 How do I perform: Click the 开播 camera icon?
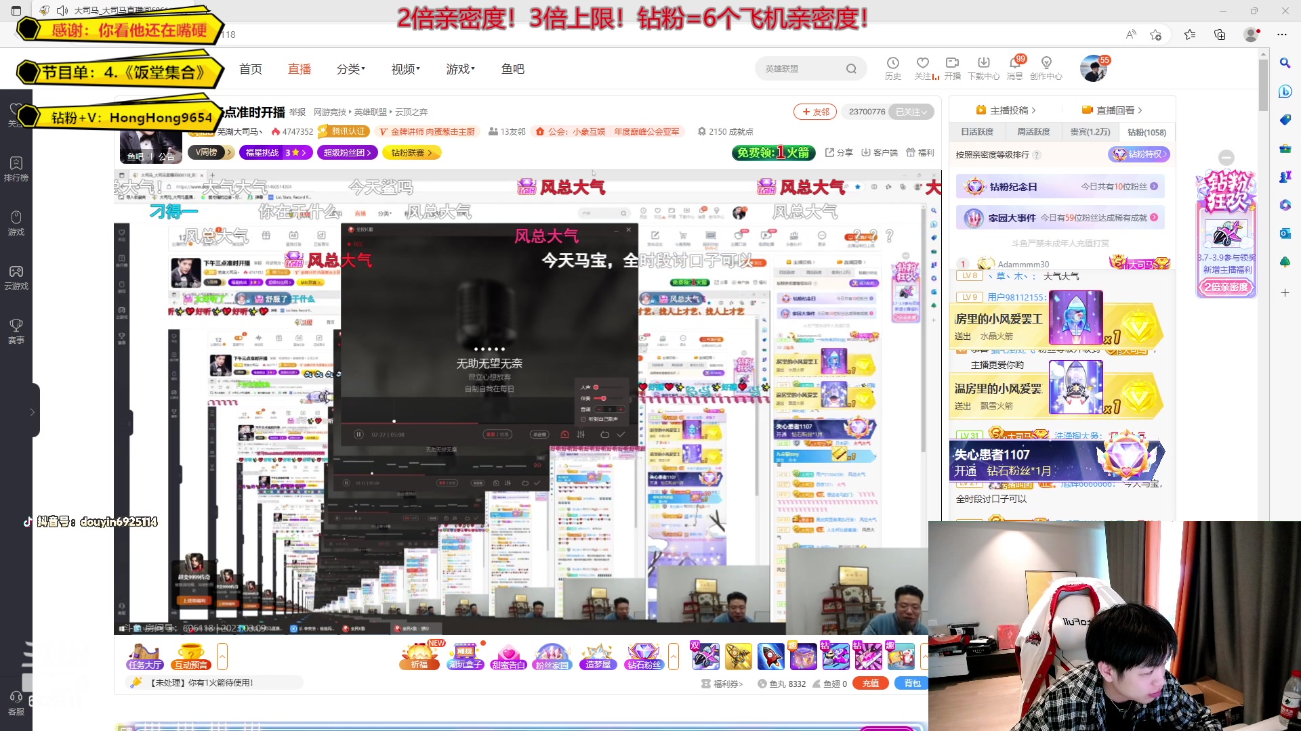click(953, 68)
